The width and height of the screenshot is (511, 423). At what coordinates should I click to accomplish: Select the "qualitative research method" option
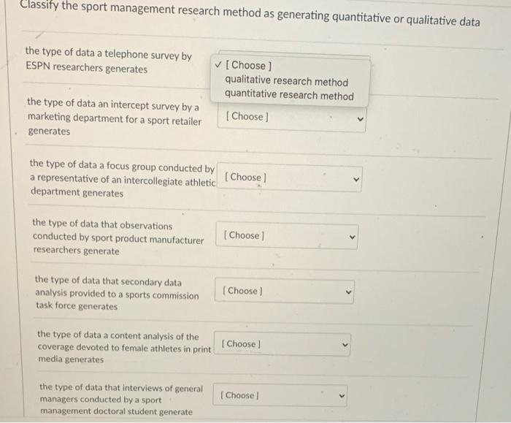click(x=286, y=81)
